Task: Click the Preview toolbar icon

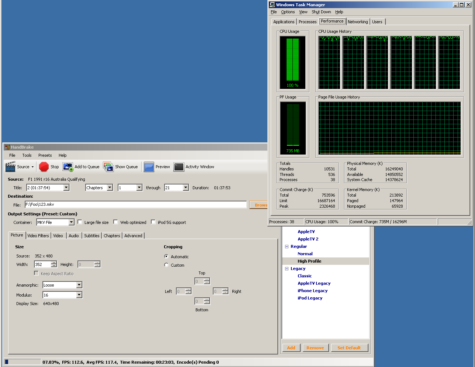Action: (x=149, y=167)
